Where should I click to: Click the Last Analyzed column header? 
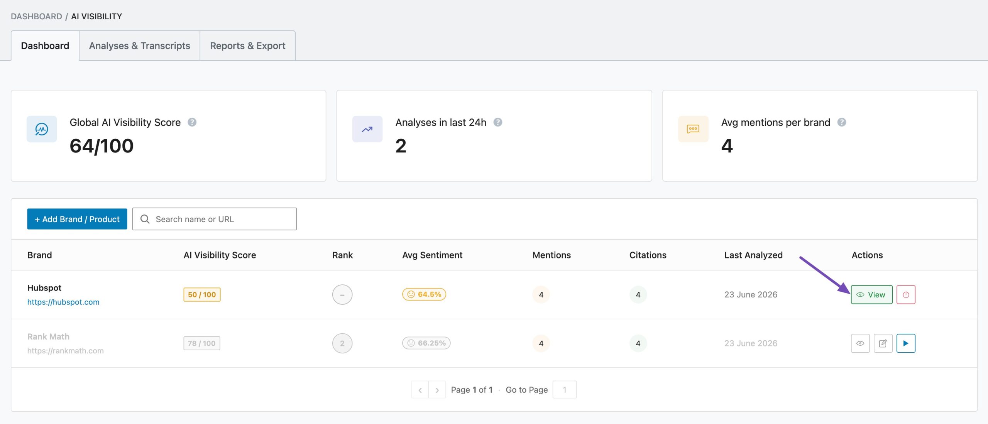[x=753, y=255]
